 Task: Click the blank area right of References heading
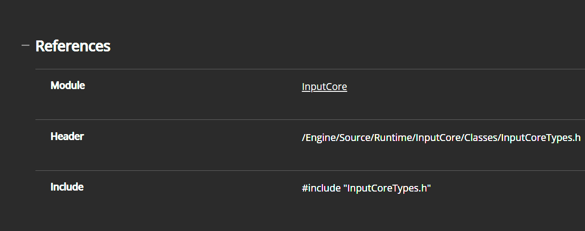point(322,46)
